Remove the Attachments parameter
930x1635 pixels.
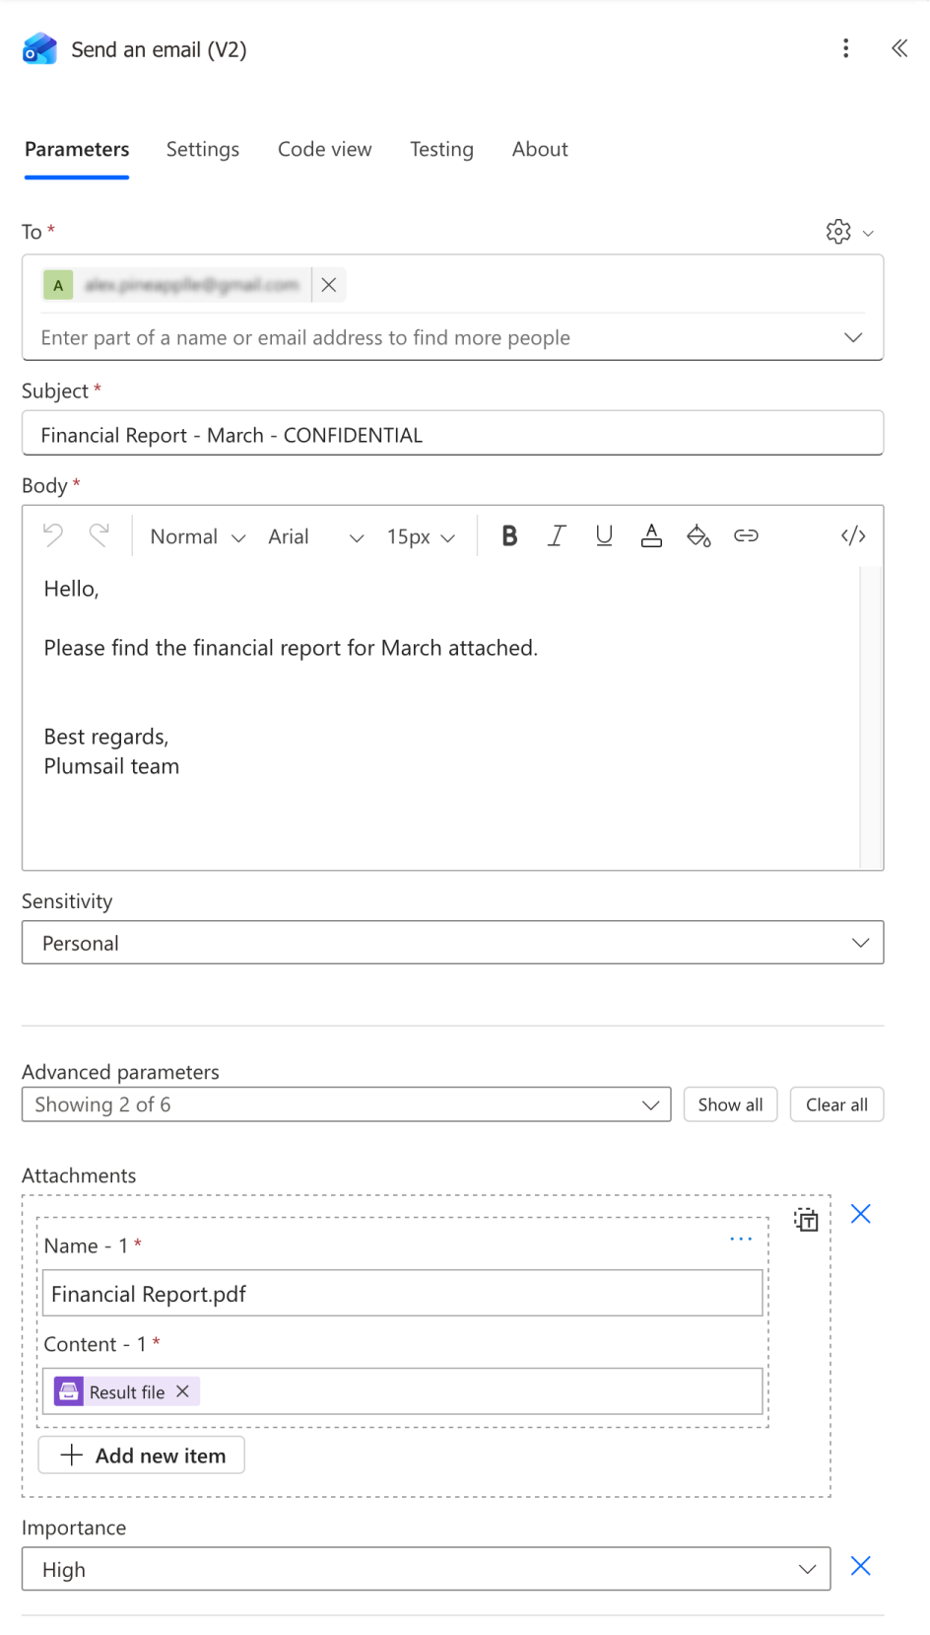(861, 1214)
